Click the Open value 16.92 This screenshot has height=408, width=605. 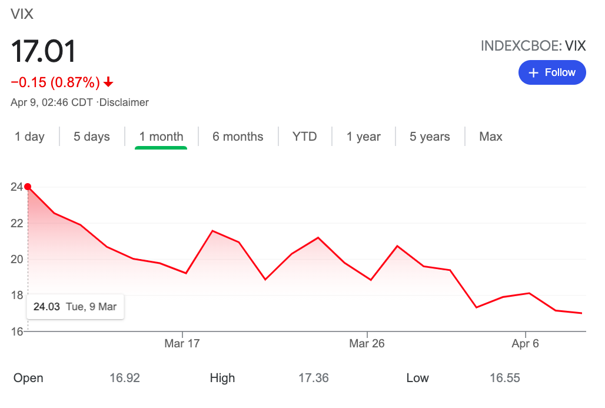click(x=125, y=378)
